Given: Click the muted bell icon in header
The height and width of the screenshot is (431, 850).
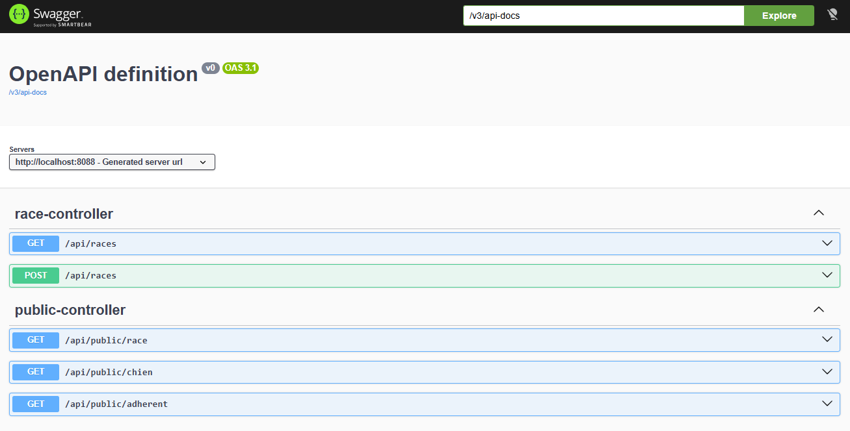Looking at the screenshot, I should click(832, 15).
